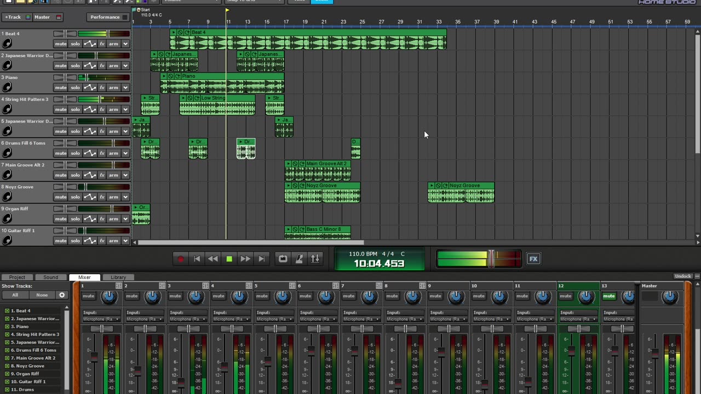
Task: Open channel 1 input Microphone dropdown
Action: pyautogui.click(x=101, y=319)
